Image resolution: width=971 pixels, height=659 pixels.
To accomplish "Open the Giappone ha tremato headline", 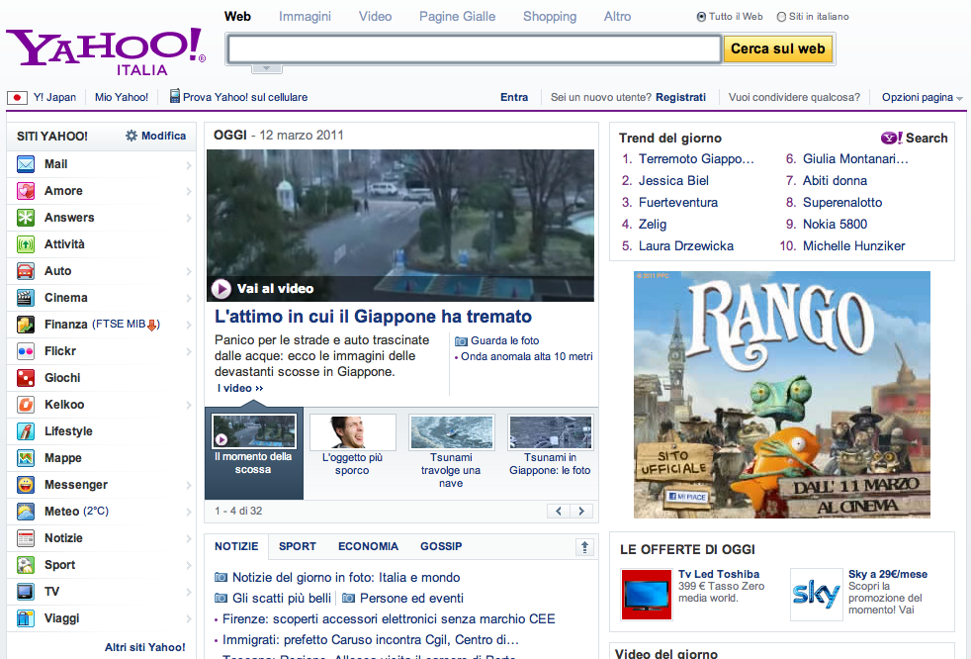I will (x=373, y=317).
